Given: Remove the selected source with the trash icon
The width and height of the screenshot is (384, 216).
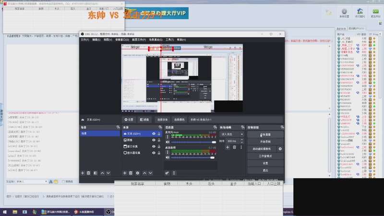Looking at the screenshot, I should click(x=131, y=173).
